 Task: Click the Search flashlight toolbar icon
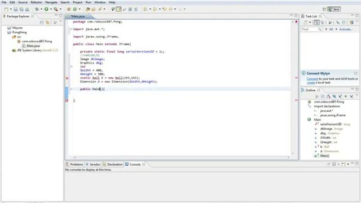coord(100,9)
